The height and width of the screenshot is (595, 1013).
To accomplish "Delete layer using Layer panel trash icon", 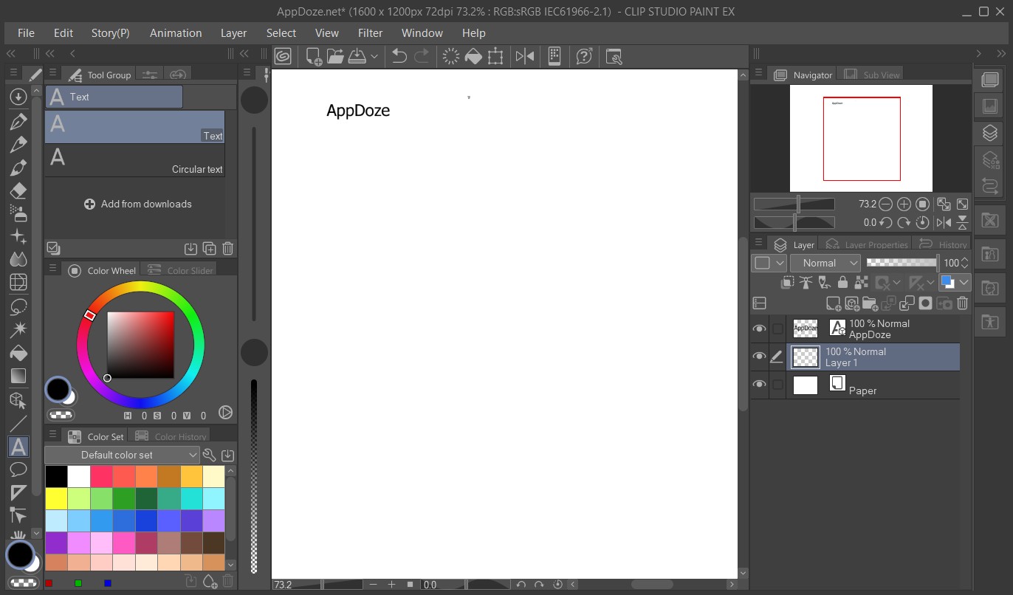I will pyautogui.click(x=962, y=303).
